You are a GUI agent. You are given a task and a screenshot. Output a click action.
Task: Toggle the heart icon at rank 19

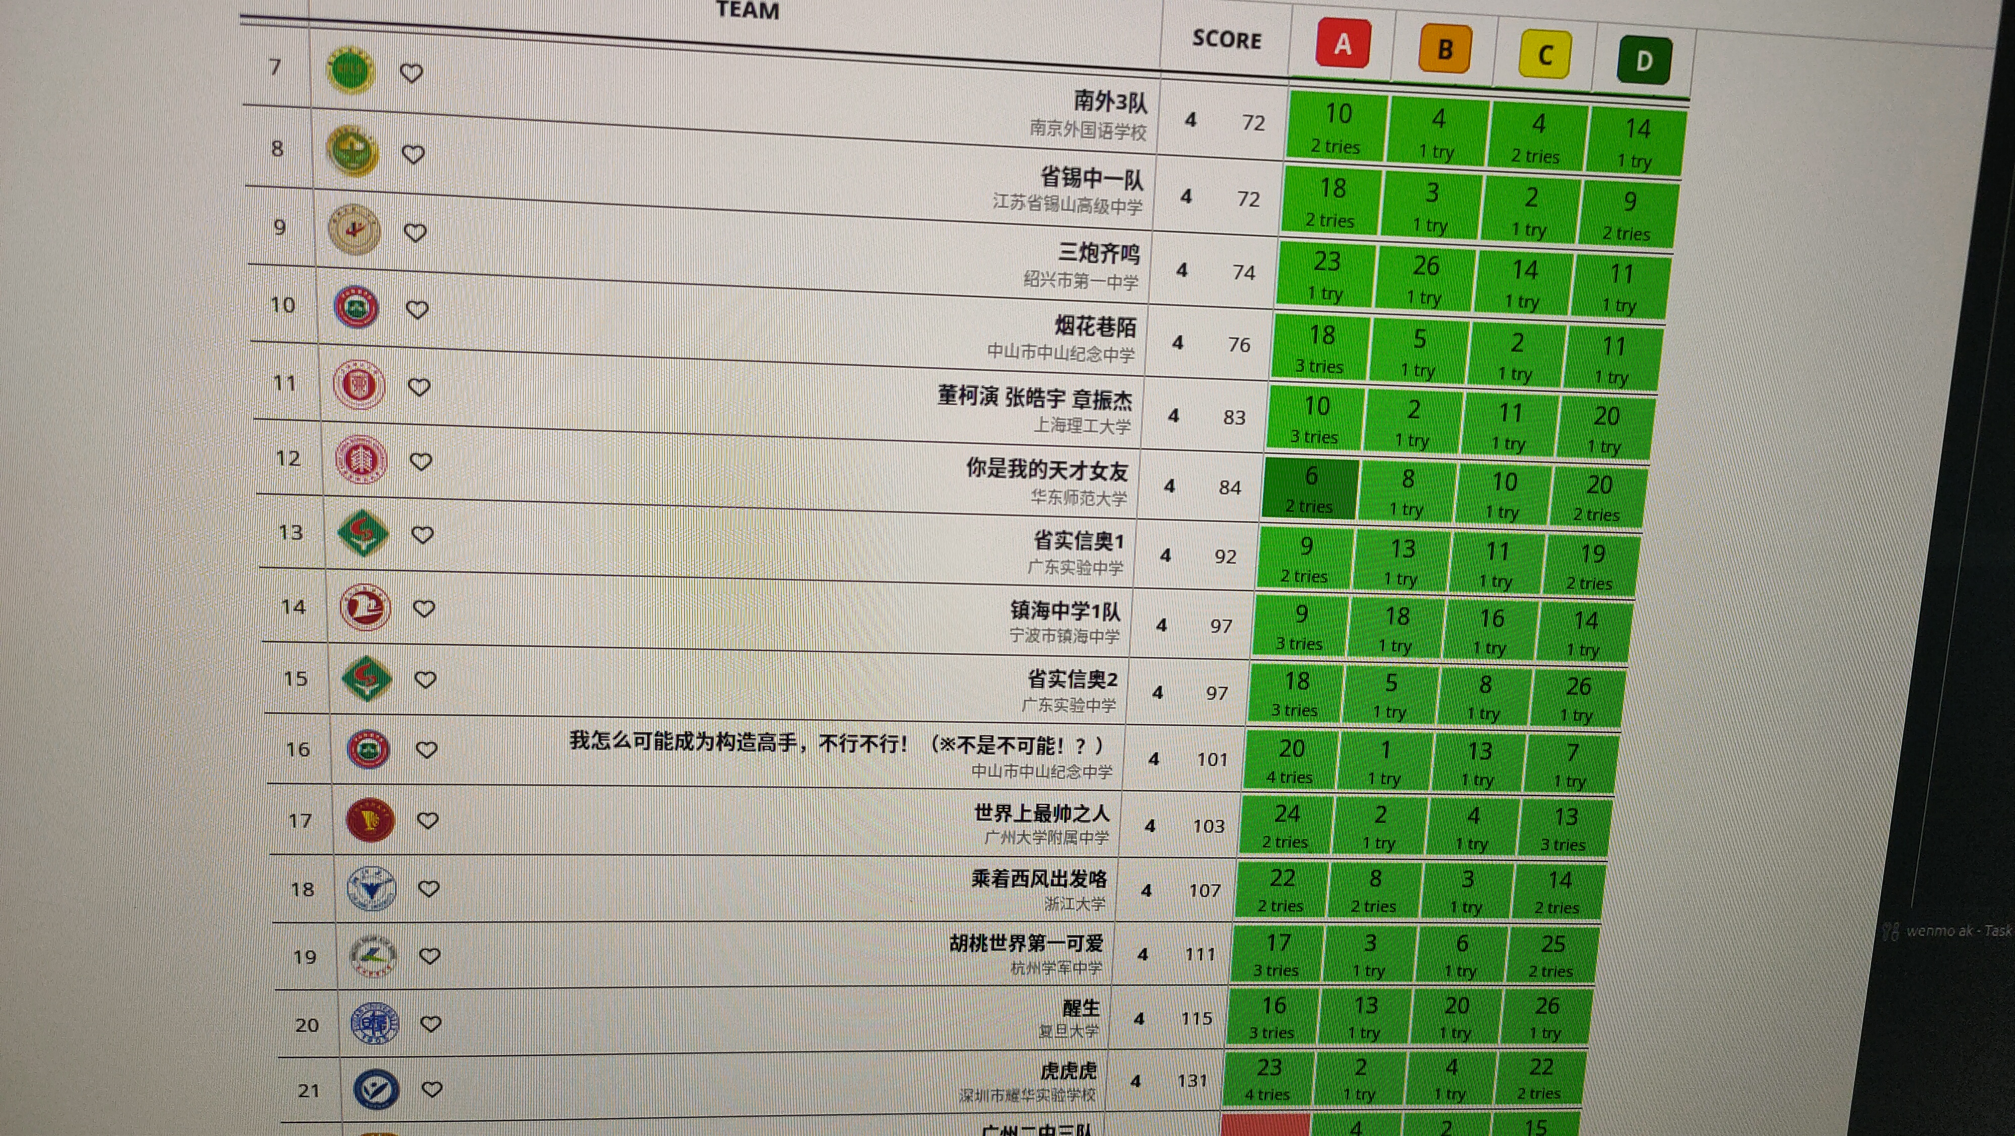tap(429, 956)
